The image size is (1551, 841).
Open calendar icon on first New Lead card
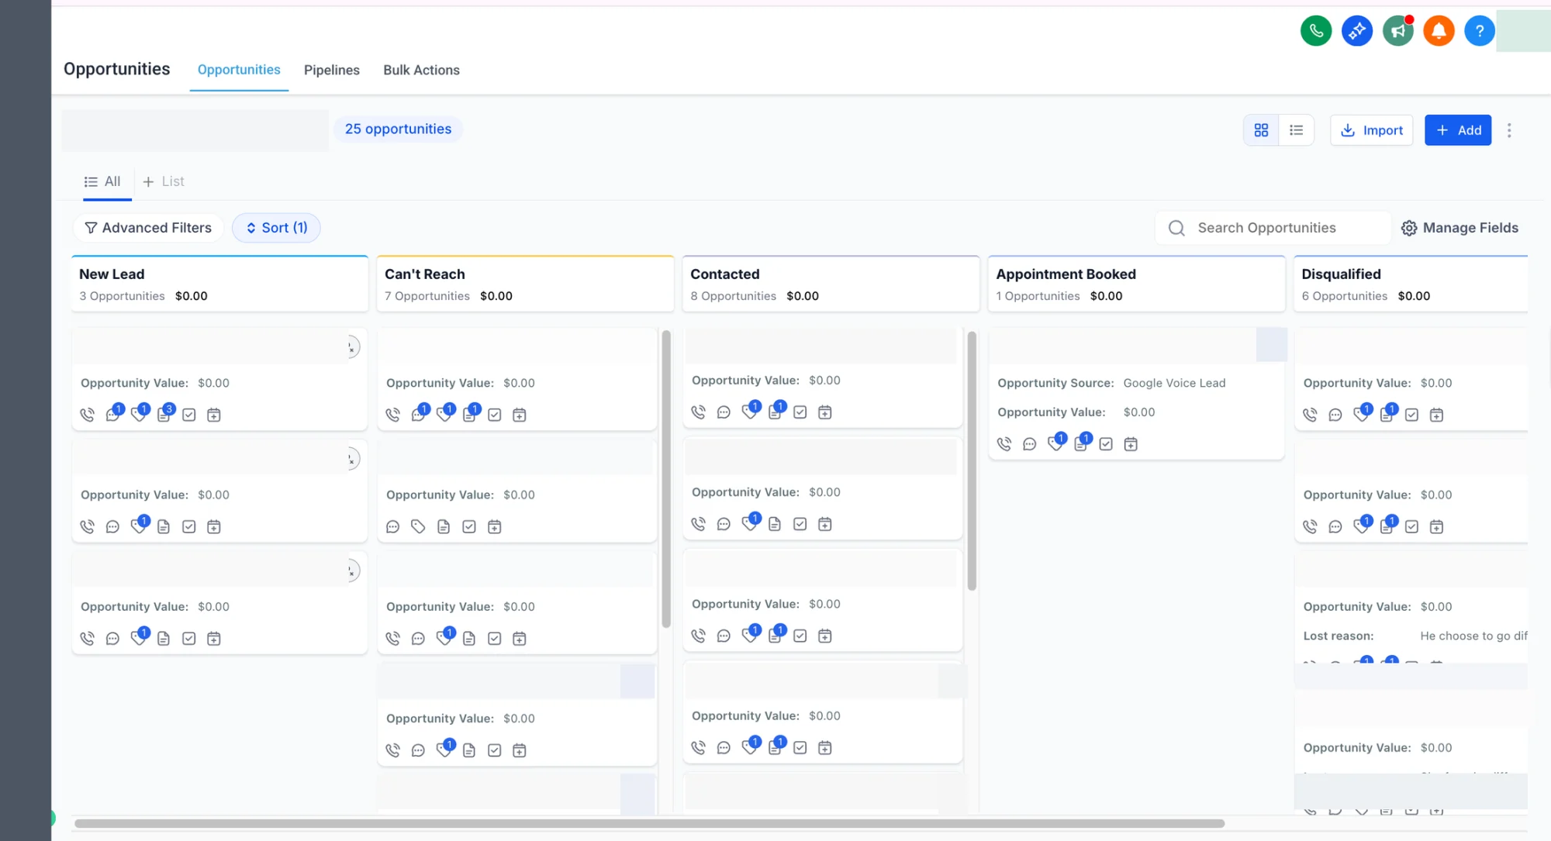click(x=214, y=415)
